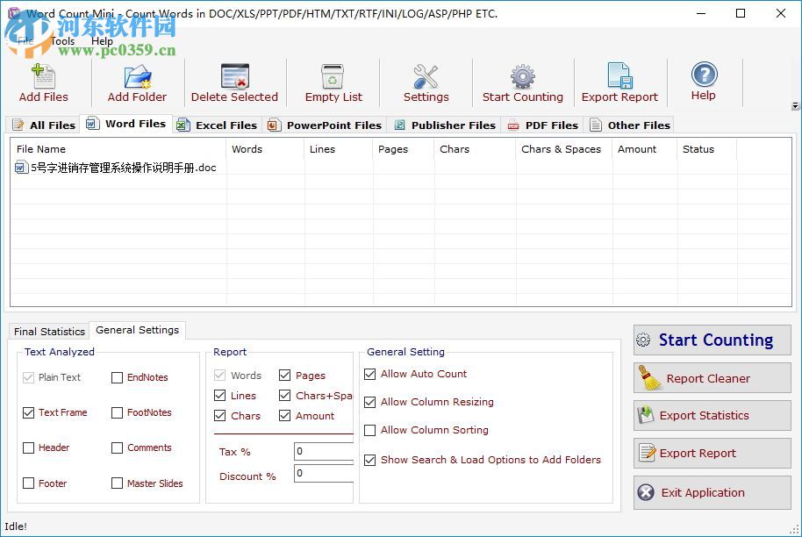Open the Final Statistics tab
Screen dimensions: 802x537
(x=49, y=332)
